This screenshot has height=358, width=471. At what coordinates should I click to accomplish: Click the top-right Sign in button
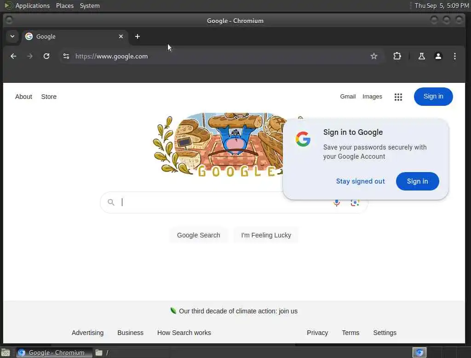coord(433,97)
